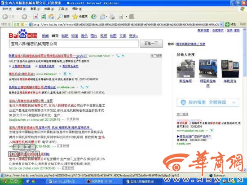The height and width of the screenshot is (185, 247).
Task: Click the shield icon in 放心搜索 banner
Action: pyautogui.click(x=183, y=102)
